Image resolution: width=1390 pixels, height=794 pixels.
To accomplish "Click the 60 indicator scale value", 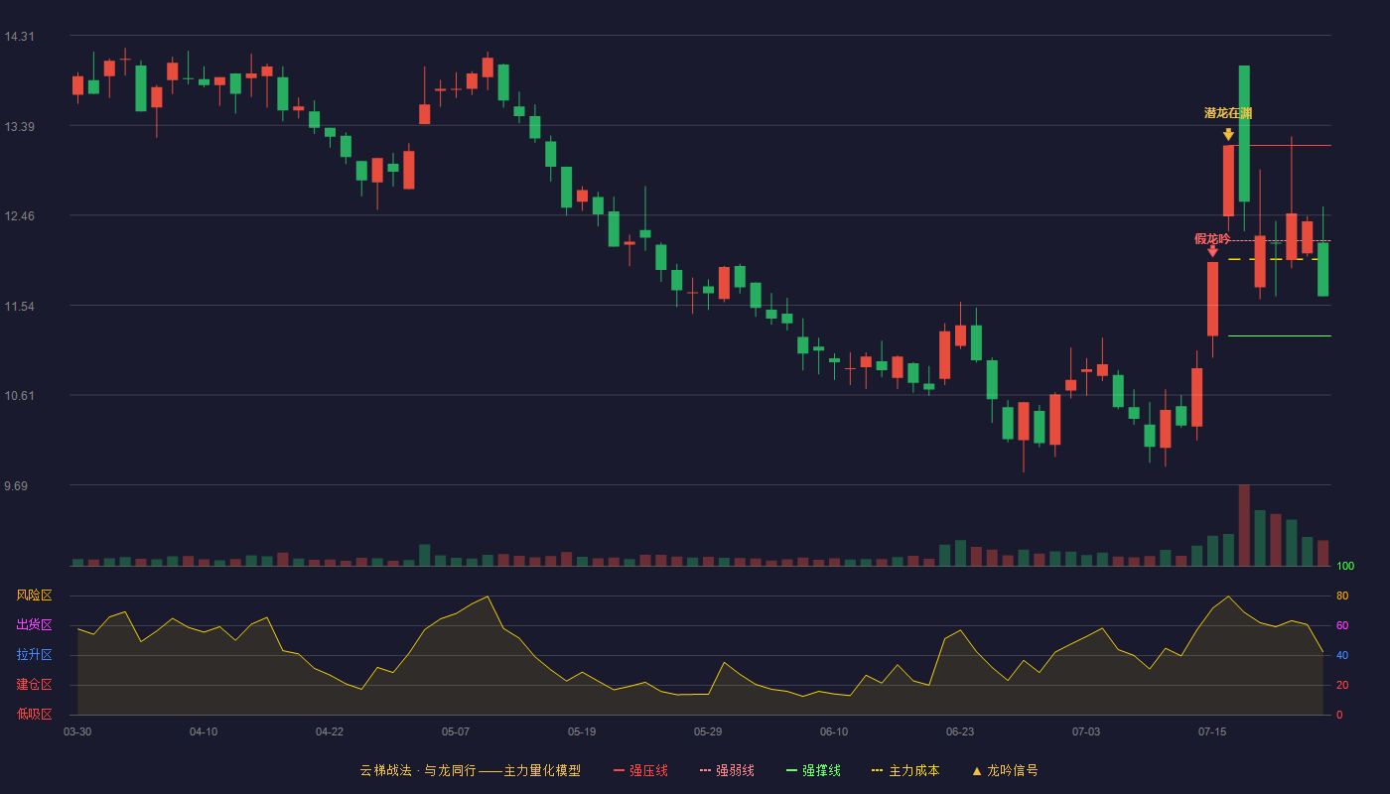I will [x=1342, y=625].
